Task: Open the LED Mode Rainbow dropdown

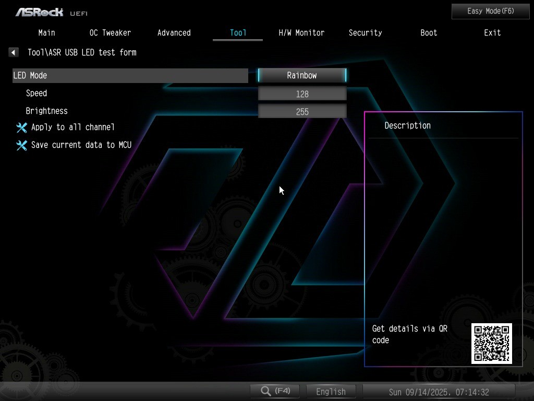Action: tap(302, 76)
